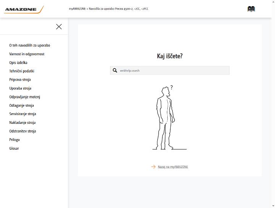The width and height of the screenshot is (275, 208).
Task: Open Odpravljanje motenj section
Action: (x=25, y=97)
